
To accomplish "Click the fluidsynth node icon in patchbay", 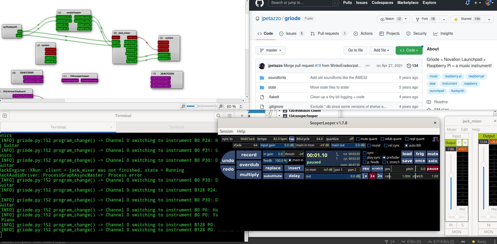I will (x=4, y=27).
